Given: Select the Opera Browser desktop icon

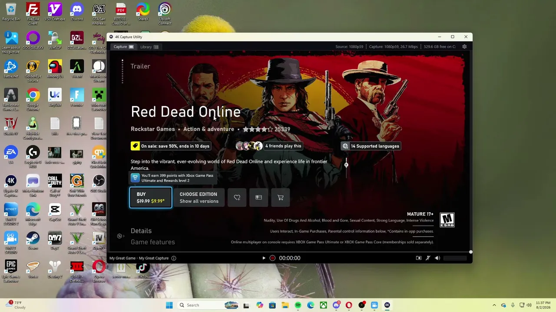Looking at the screenshot, I should click(99, 272).
